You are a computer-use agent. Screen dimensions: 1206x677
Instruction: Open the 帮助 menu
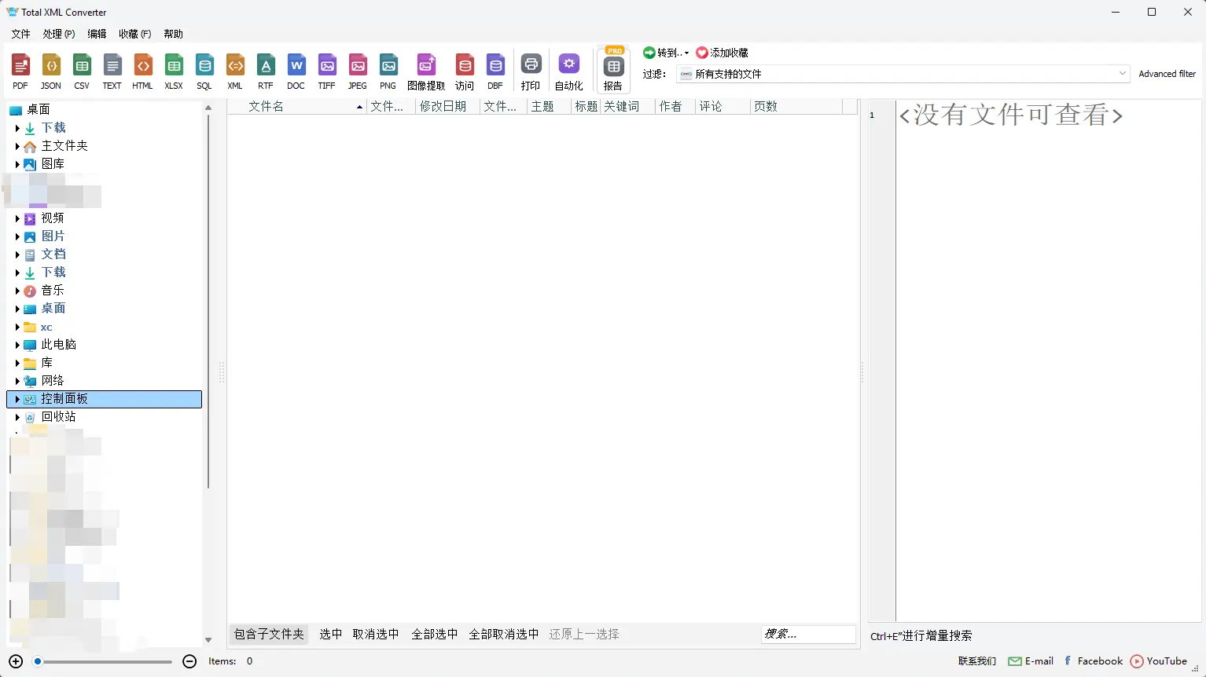(173, 34)
